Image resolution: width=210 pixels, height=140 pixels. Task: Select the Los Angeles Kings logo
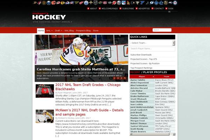click(96, 3)
